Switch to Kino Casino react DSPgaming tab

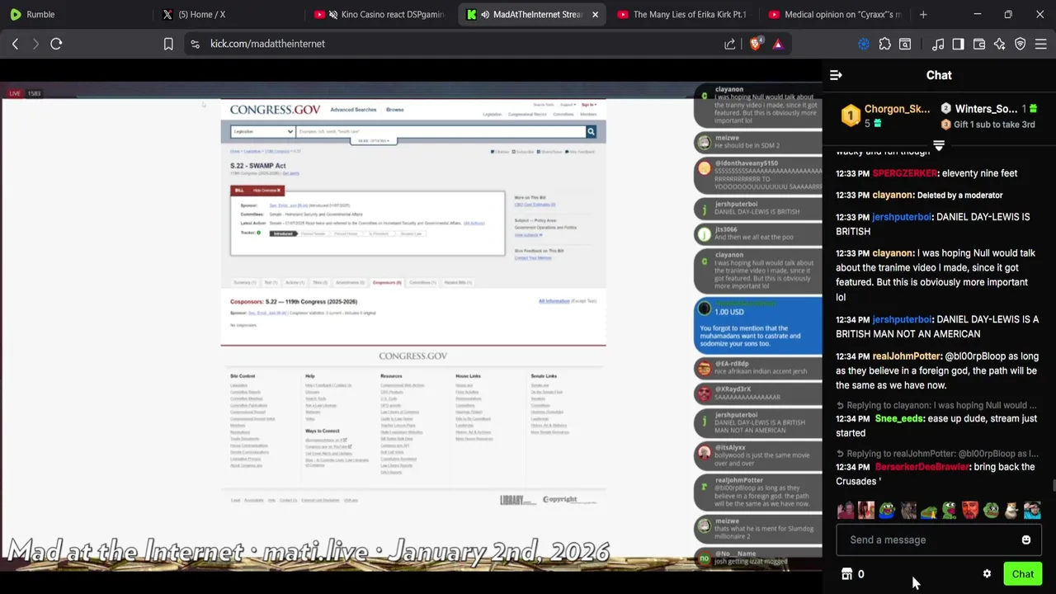381,14
